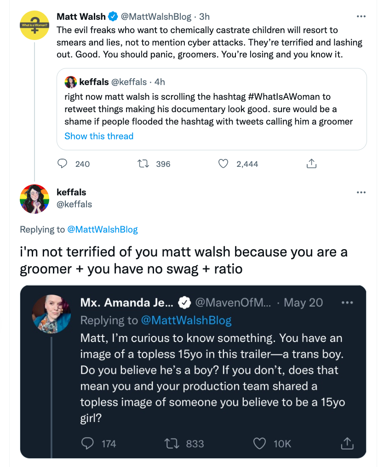Like Amanda's quoted tweet showing 10K
The height and width of the screenshot is (467, 390).
coord(259,444)
